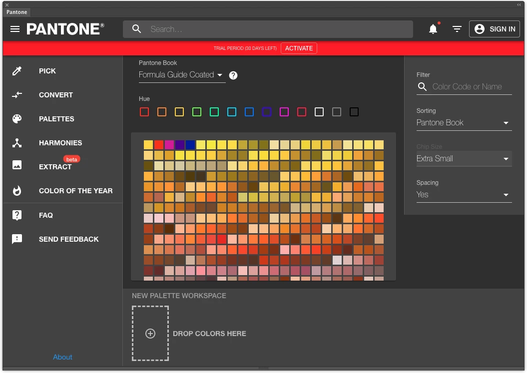527x374 pixels.
Task: Open the Formula Guide Coated book dropdown
Action: click(182, 75)
